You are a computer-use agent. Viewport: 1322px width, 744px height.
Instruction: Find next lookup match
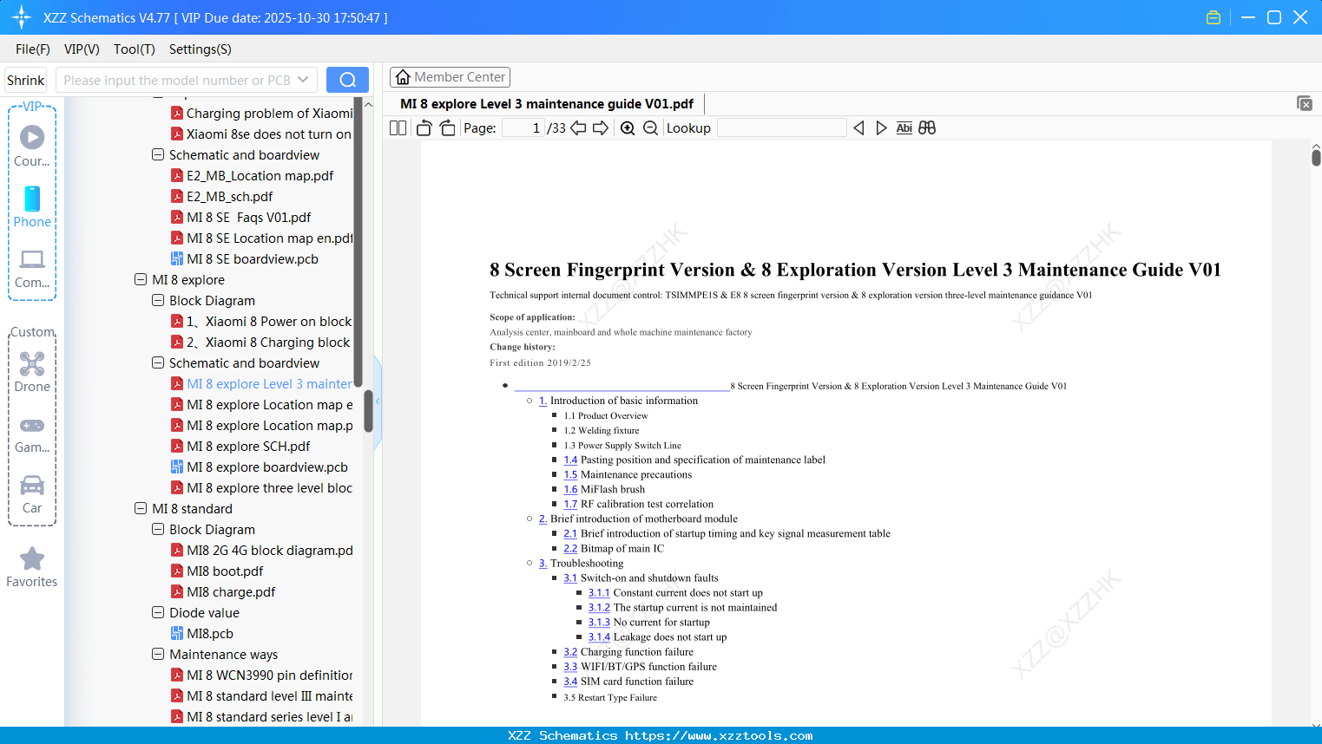881,128
